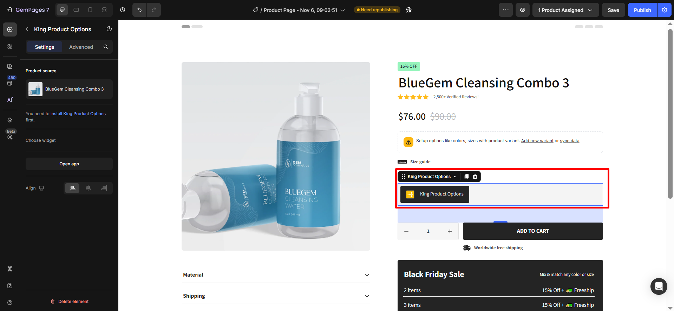Switch to the Advanced tab
The image size is (674, 311).
pyautogui.click(x=81, y=47)
